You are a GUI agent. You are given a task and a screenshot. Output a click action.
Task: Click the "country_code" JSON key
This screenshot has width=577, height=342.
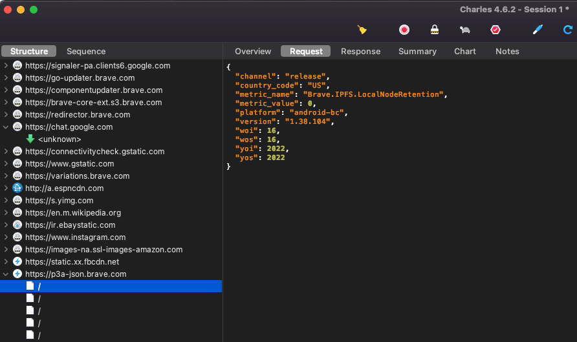[x=267, y=85]
